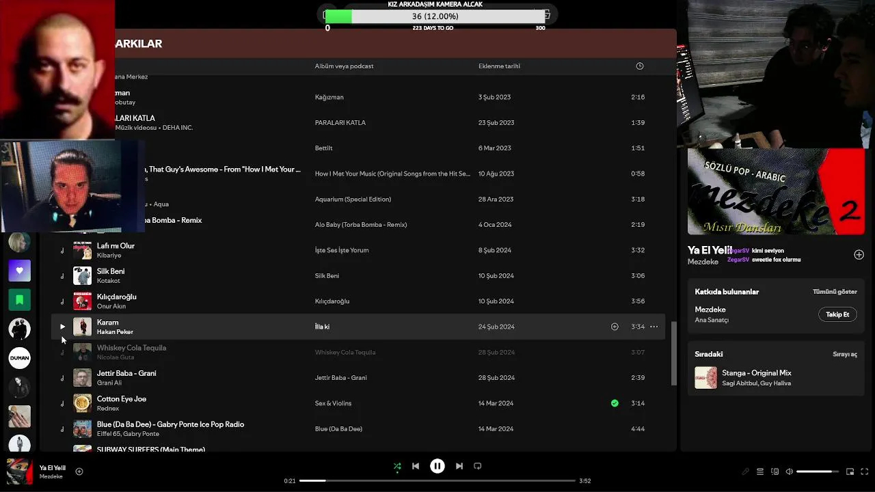Screen dimensions: 875x492
Task: Click Kılıçdaroğlu album cover
Action: pyautogui.click(x=82, y=301)
